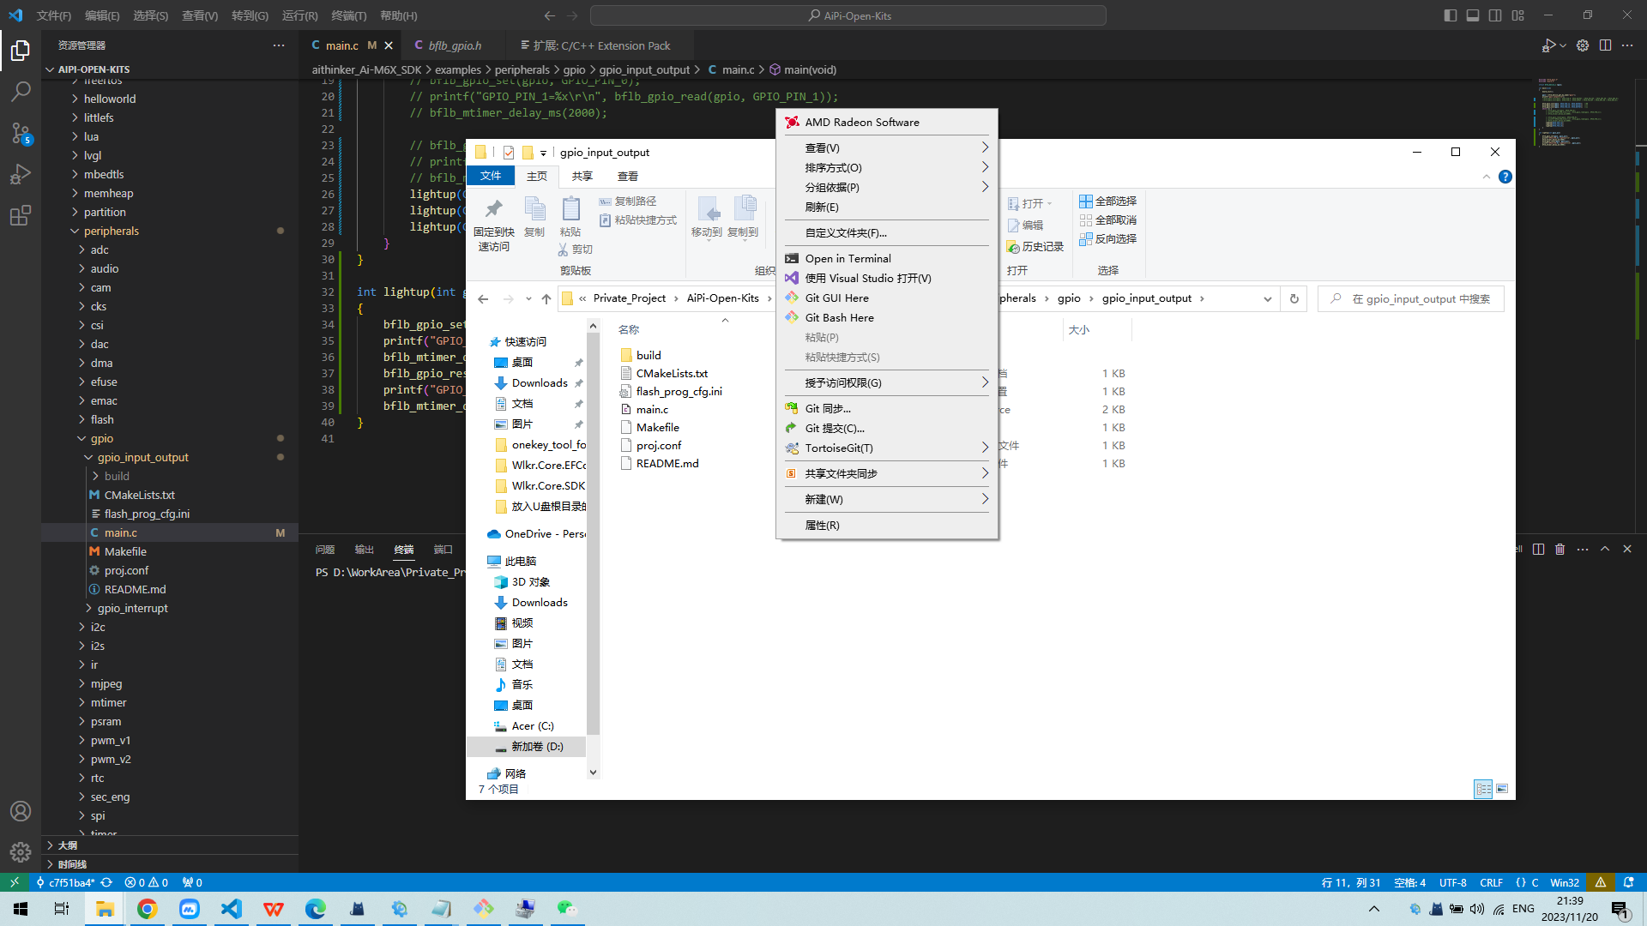1647x926 pixels.
Task: Collapse the Explorer ribbon with chevron
Action: (x=1487, y=177)
